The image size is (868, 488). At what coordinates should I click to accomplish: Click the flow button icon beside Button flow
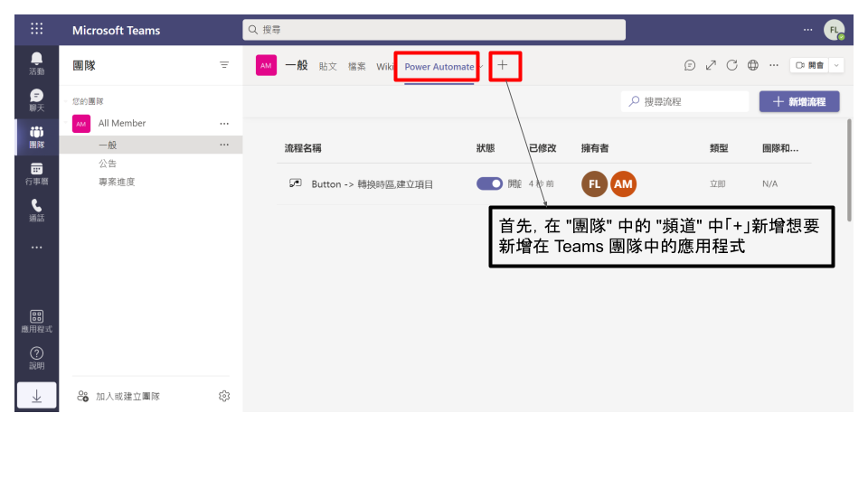pyautogui.click(x=296, y=183)
